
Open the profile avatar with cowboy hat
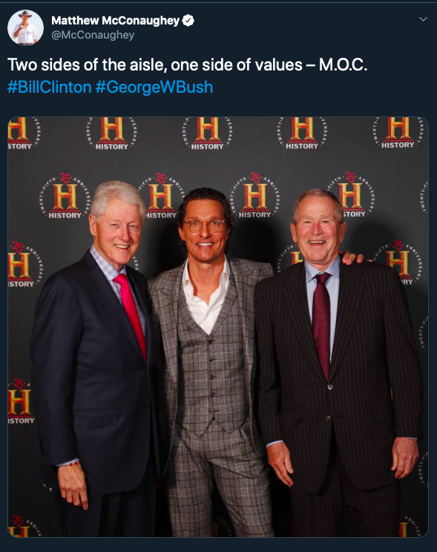26,27
